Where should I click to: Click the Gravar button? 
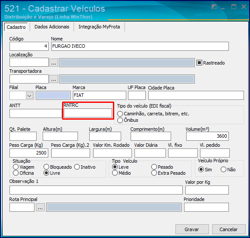[192, 229]
